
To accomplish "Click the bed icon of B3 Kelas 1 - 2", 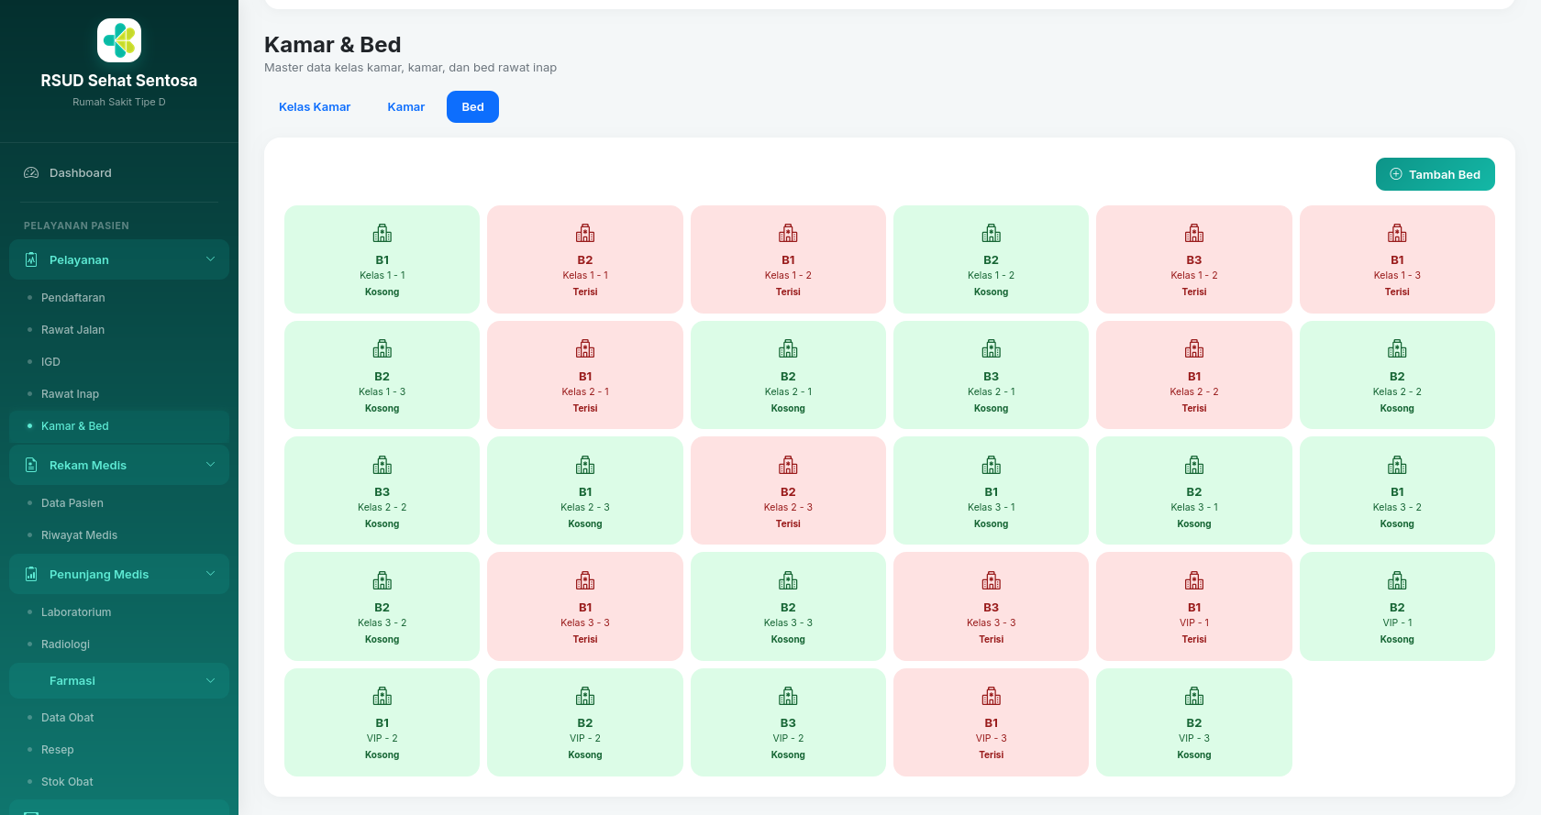I will (1194, 233).
